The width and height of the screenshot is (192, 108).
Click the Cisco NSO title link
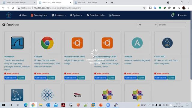tap(160, 57)
